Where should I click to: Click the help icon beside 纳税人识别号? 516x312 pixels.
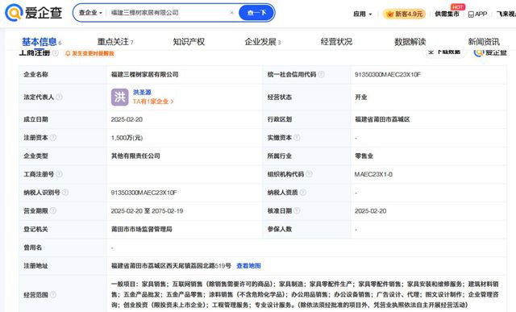coord(65,193)
